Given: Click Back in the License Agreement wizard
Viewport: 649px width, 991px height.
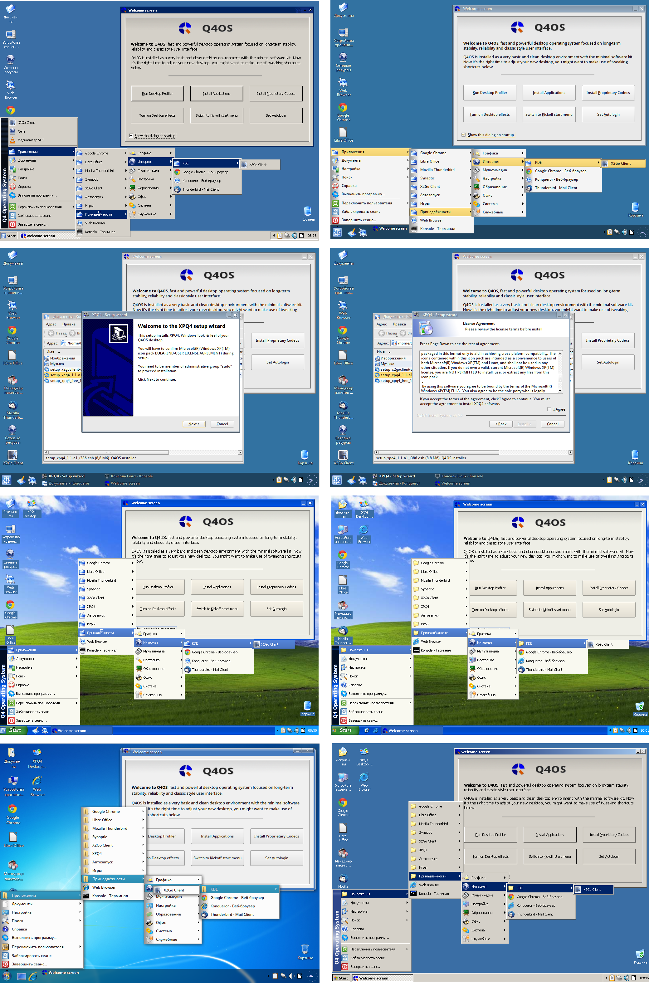Looking at the screenshot, I should tap(501, 424).
